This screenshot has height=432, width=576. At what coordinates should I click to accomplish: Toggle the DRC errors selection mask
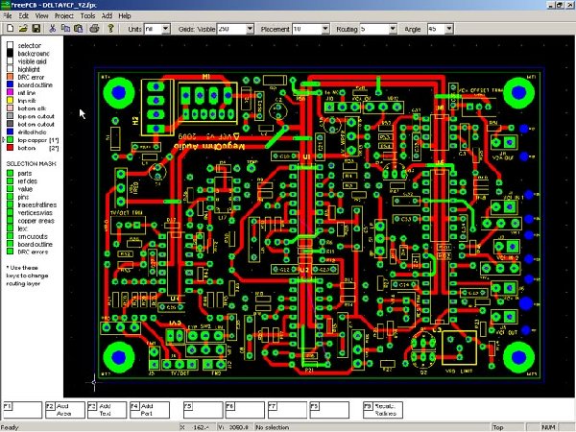[x=11, y=252]
